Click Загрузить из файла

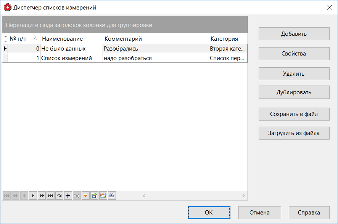[x=294, y=133]
